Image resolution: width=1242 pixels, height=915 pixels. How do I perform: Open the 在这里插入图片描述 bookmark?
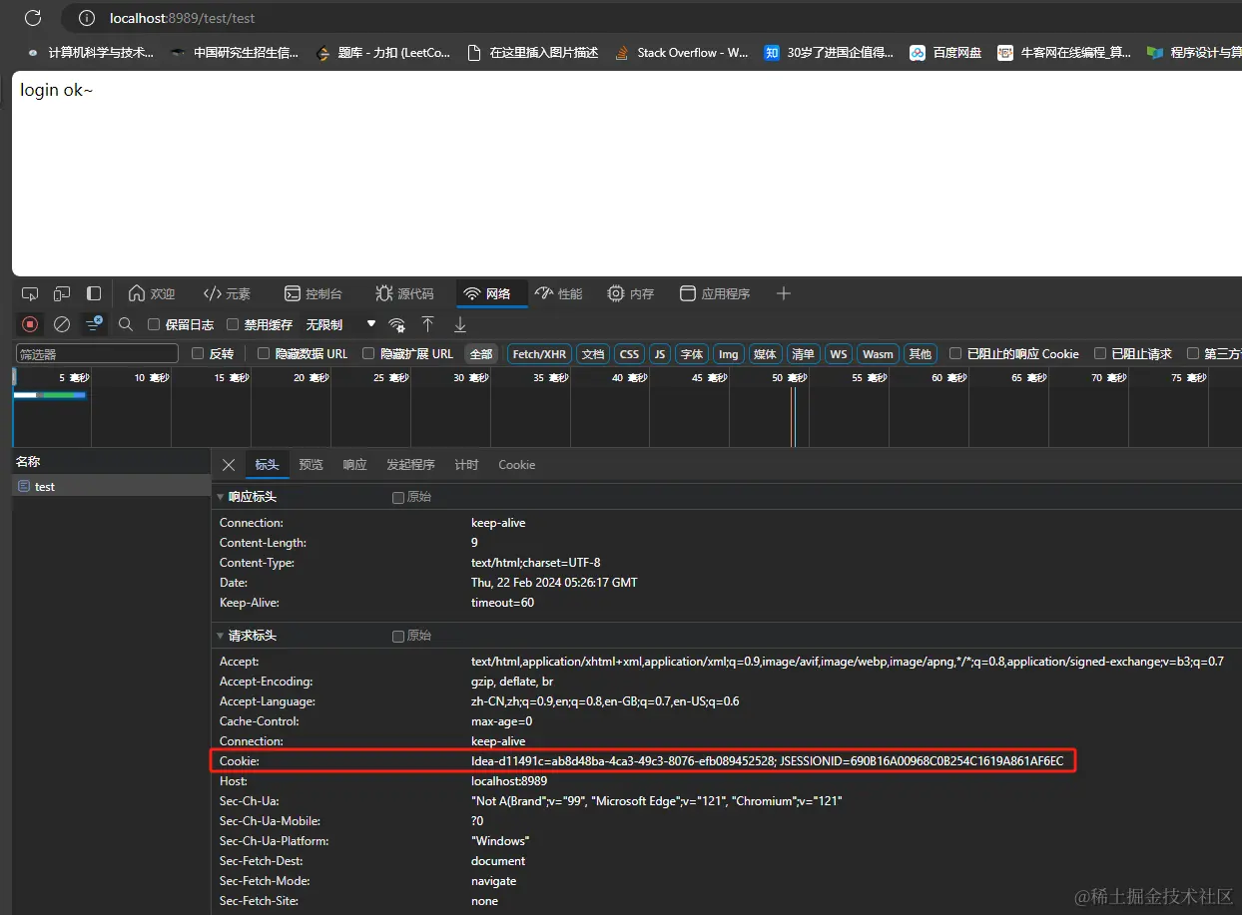[533, 53]
